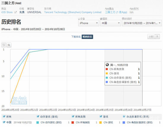Screen dimensions: 163x127
Task: Click the 2014年10月21日 axis label
Action: (29, 110)
